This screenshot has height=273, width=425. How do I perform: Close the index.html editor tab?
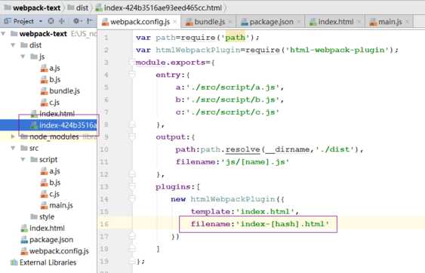(x=359, y=22)
